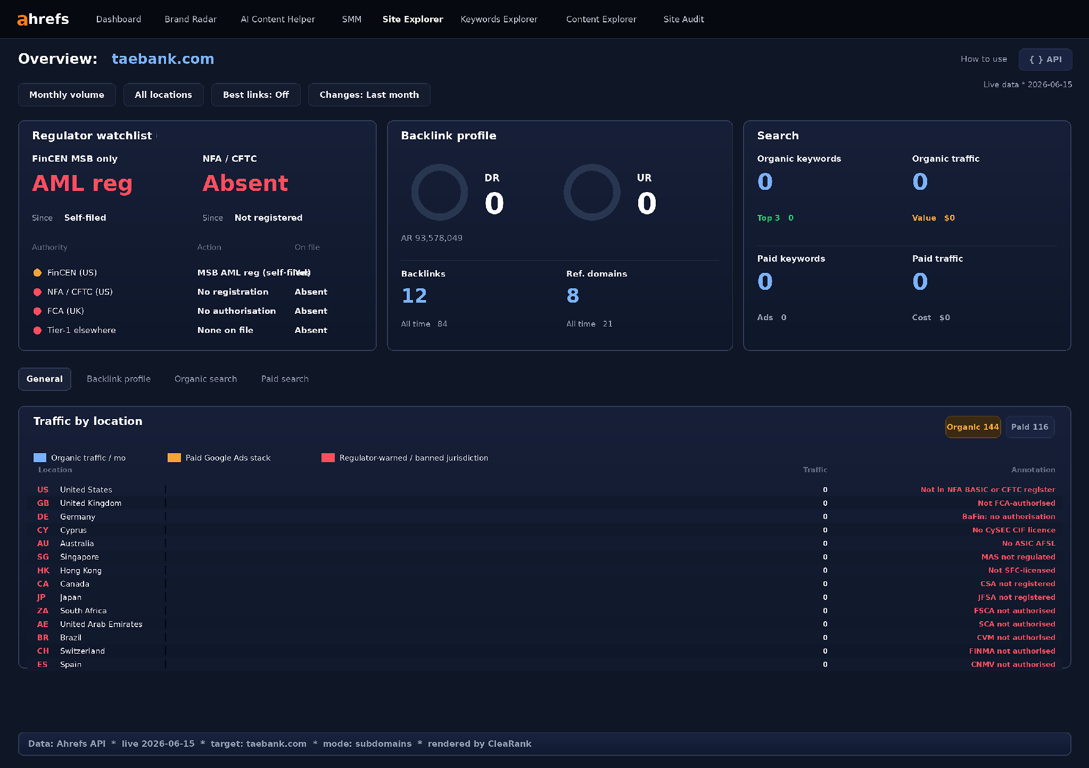
Task: Click the orange Paid Google Ads legend swatch
Action: click(175, 458)
